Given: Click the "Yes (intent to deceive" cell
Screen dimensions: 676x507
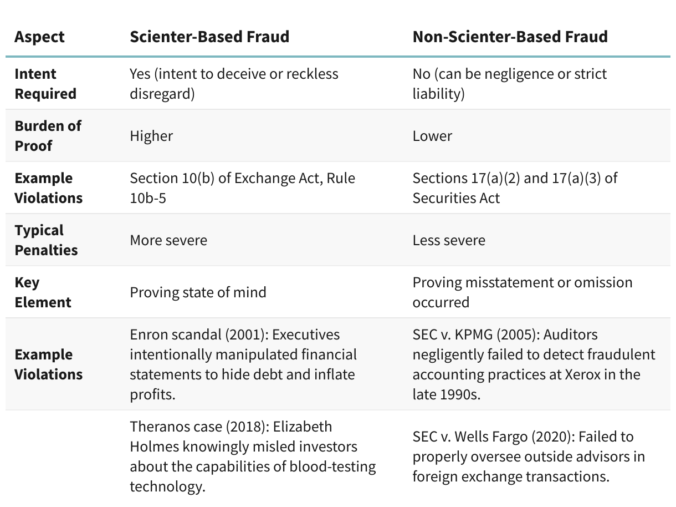Looking at the screenshot, I should [234, 84].
